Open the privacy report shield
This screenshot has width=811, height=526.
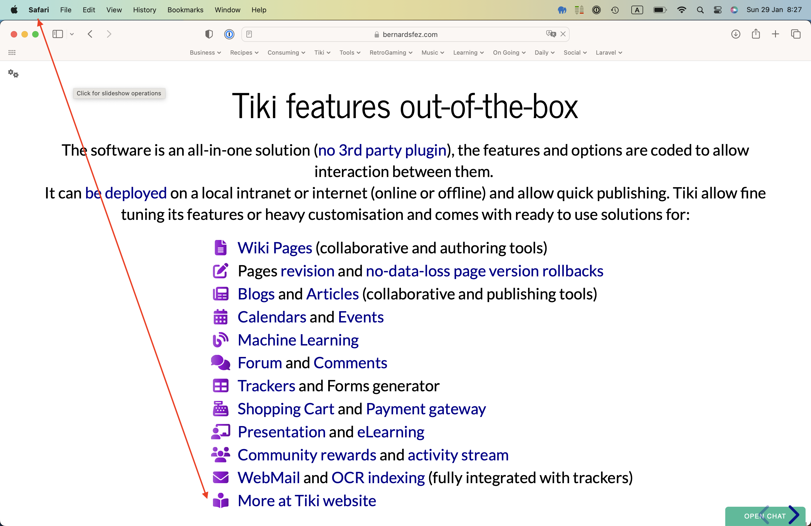tap(209, 34)
